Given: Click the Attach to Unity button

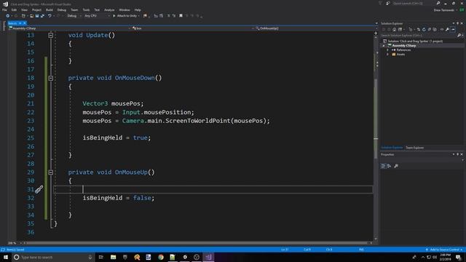Looking at the screenshot, I should point(126,16).
